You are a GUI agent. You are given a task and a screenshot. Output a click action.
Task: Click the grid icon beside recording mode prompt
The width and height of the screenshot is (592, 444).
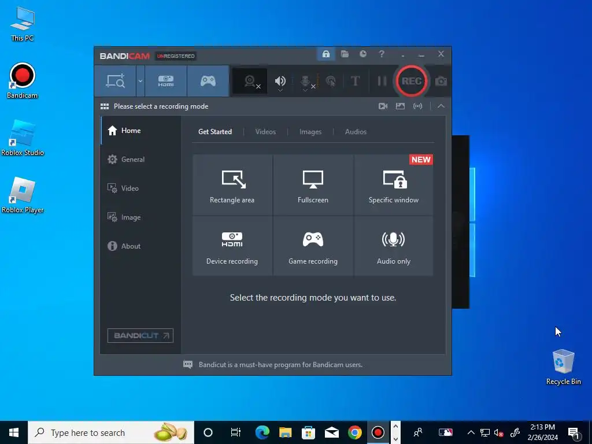click(105, 106)
